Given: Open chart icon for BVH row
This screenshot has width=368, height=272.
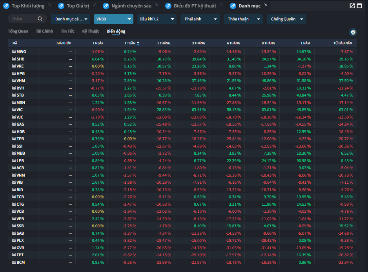Looking at the screenshot, I should click(14, 88).
